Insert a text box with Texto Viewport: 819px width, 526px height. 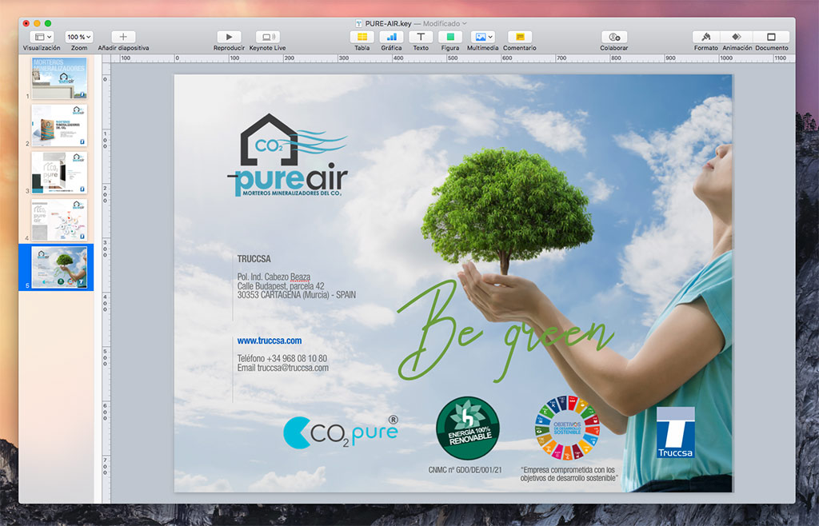tap(420, 37)
